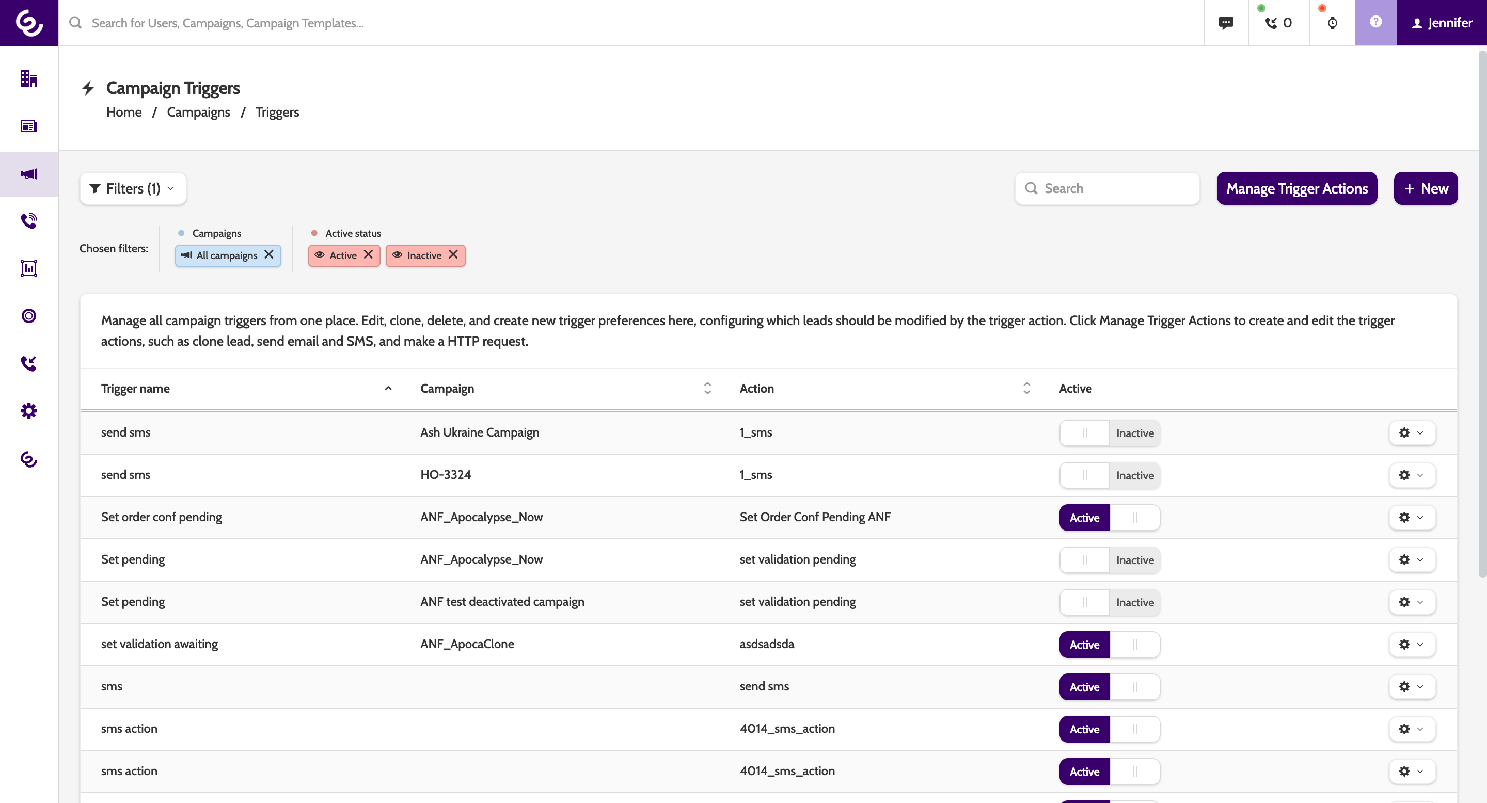Remove the Inactive status filter chip
Viewport: 1487px width, 803px height.
453,254
